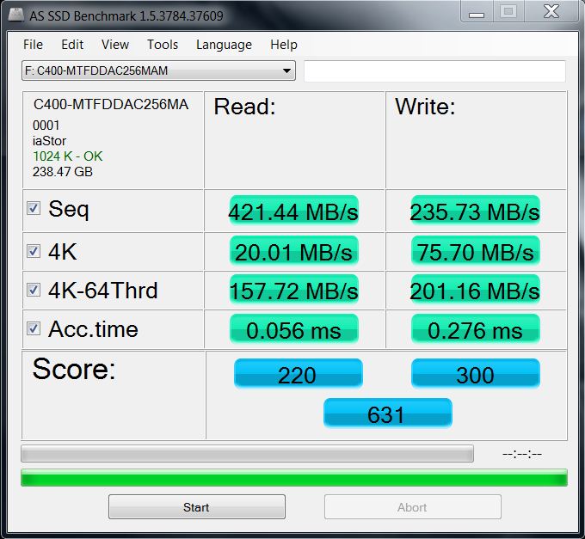This screenshot has width=585, height=539.
Task: Toggle the 4K test checkbox
Action: (34, 251)
